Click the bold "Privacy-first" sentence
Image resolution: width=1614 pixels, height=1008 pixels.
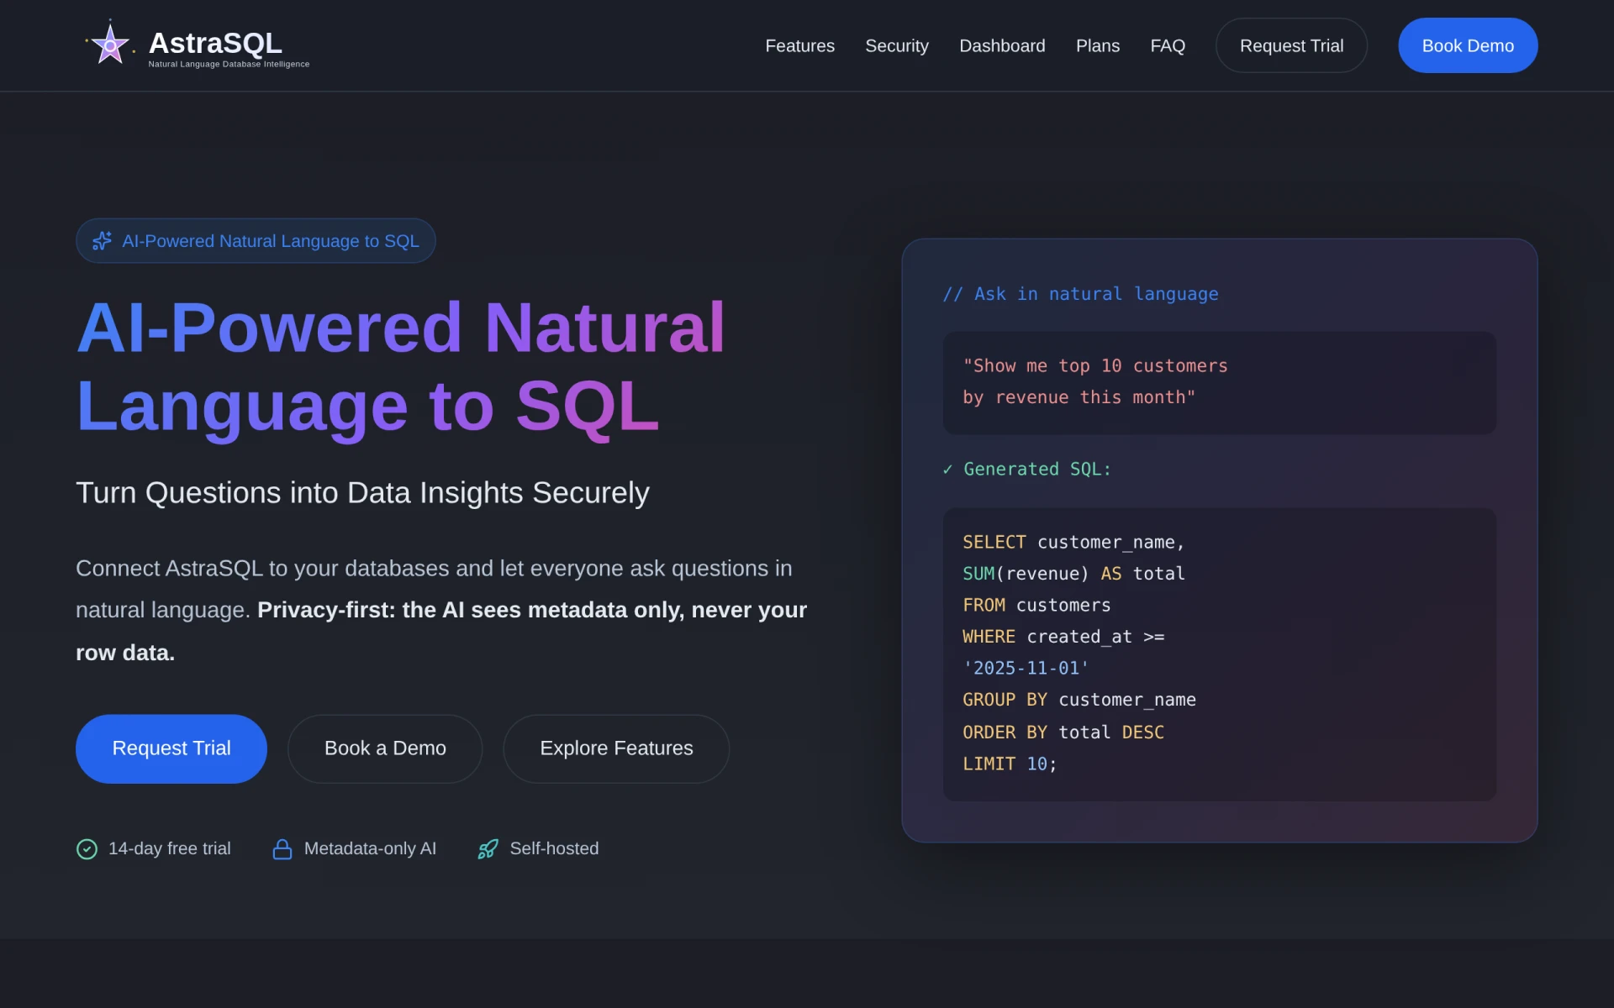[x=441, y=631]
